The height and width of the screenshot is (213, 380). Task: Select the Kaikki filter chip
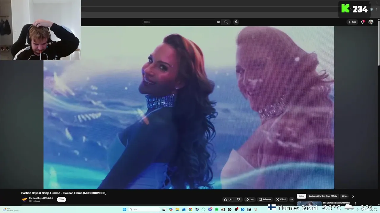point(301,196)
